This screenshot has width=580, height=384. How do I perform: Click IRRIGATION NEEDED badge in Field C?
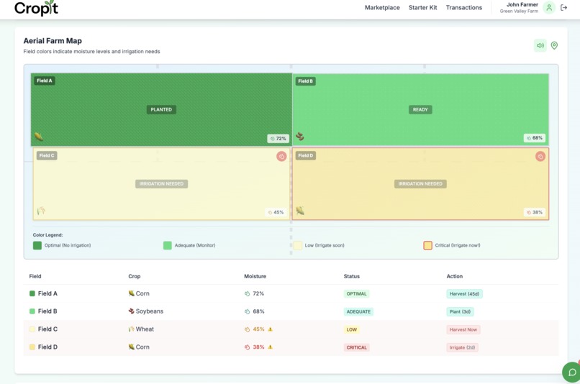[x=162, y=183]
